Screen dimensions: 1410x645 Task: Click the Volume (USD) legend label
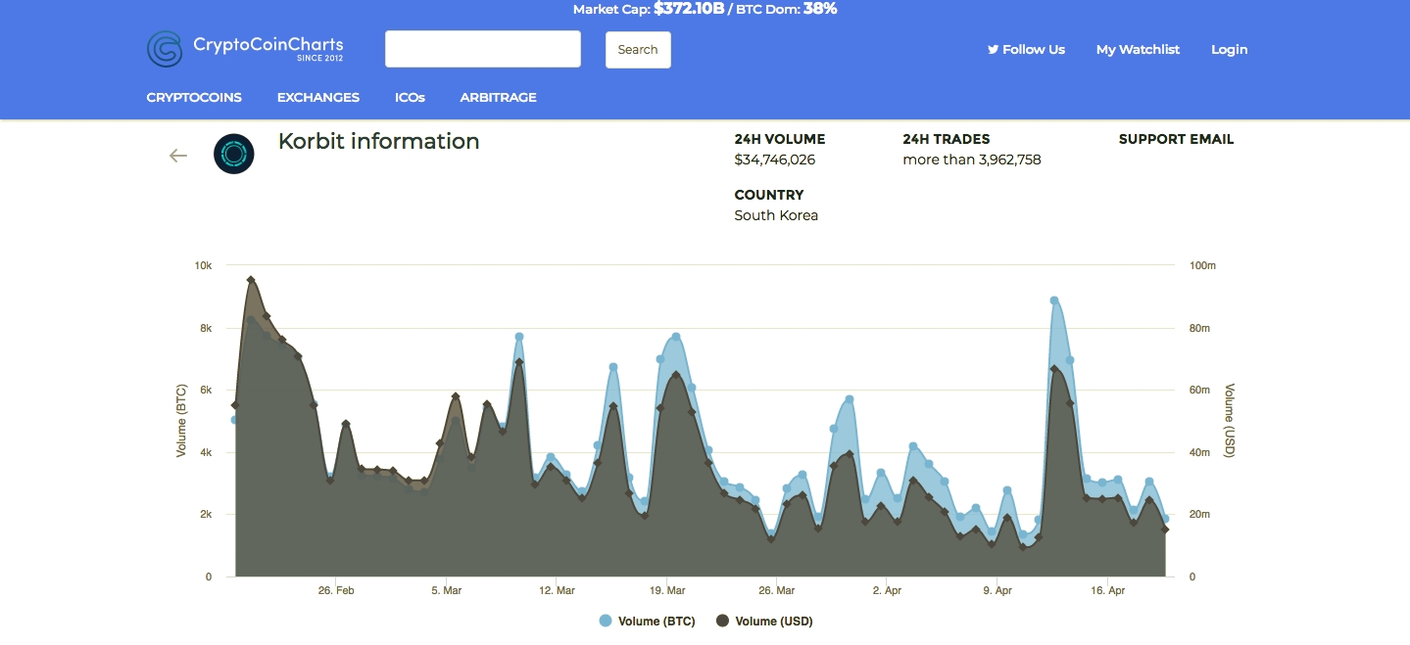774,621
